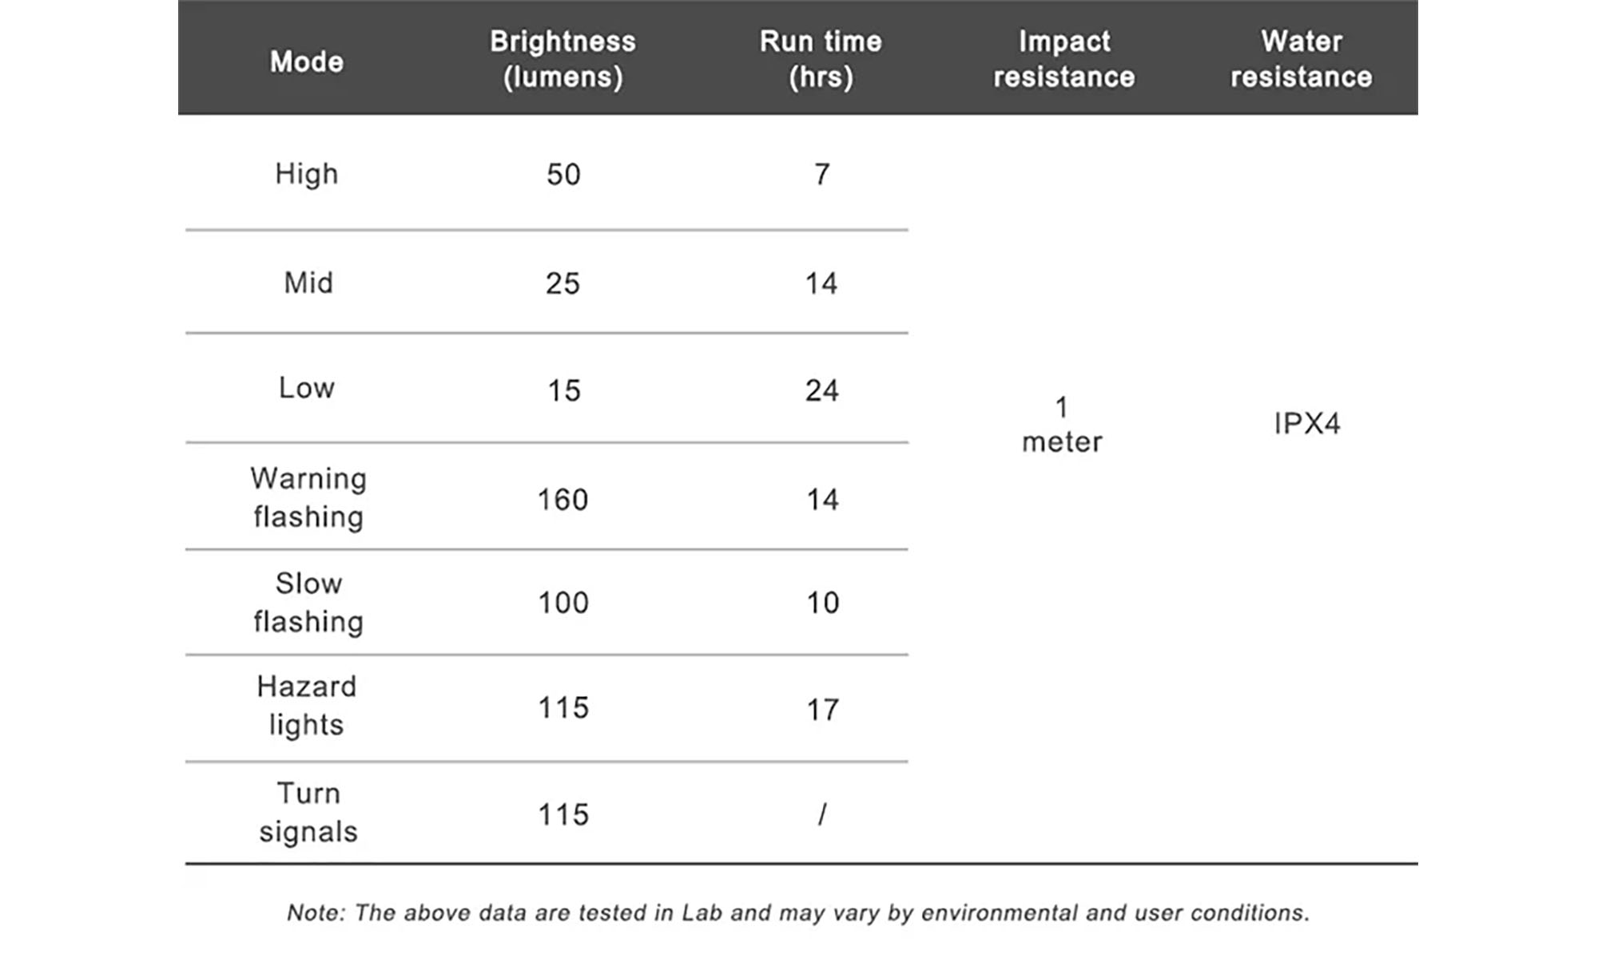Select the High mode brightness value 50
The width and height of the screenshot is (1598, 958).
[x=563, y=175]
